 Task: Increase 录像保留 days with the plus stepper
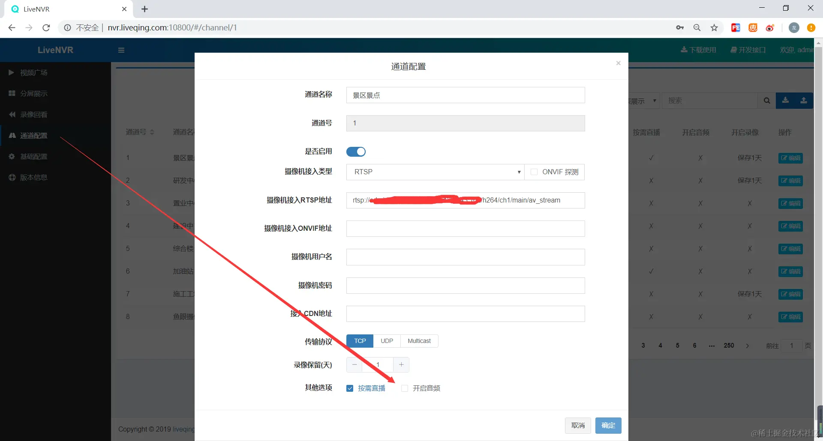(401, 364)
